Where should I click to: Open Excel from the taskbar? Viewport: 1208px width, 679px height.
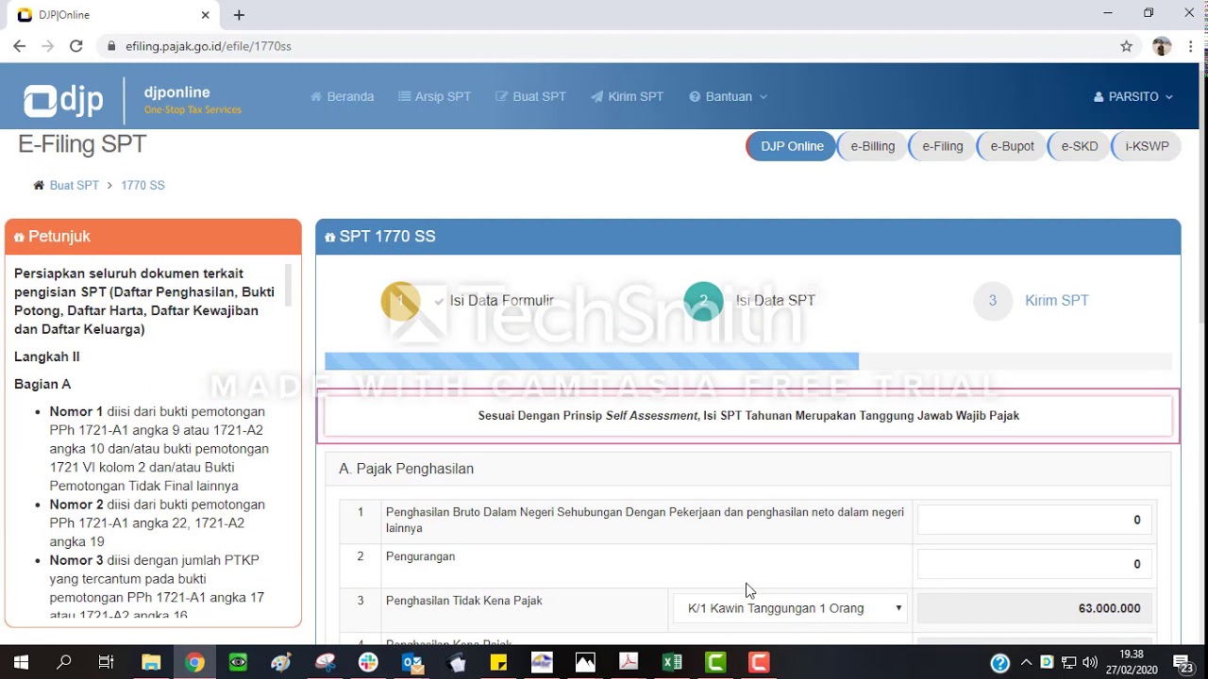672,663
